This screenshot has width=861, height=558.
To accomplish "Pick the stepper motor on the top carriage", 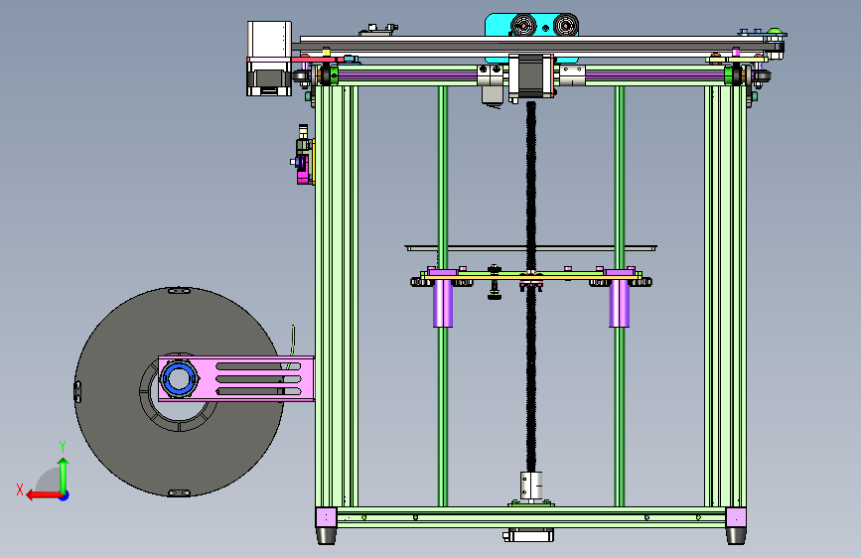I will pos(531,75).
